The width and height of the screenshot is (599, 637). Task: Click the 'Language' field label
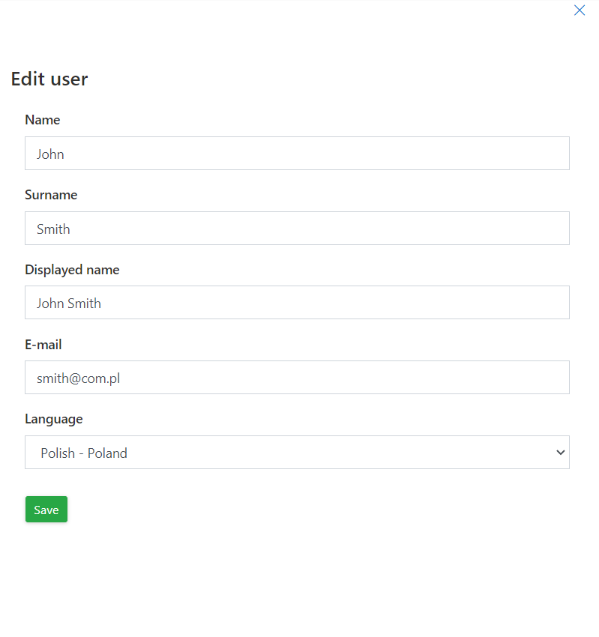(53, 419)
